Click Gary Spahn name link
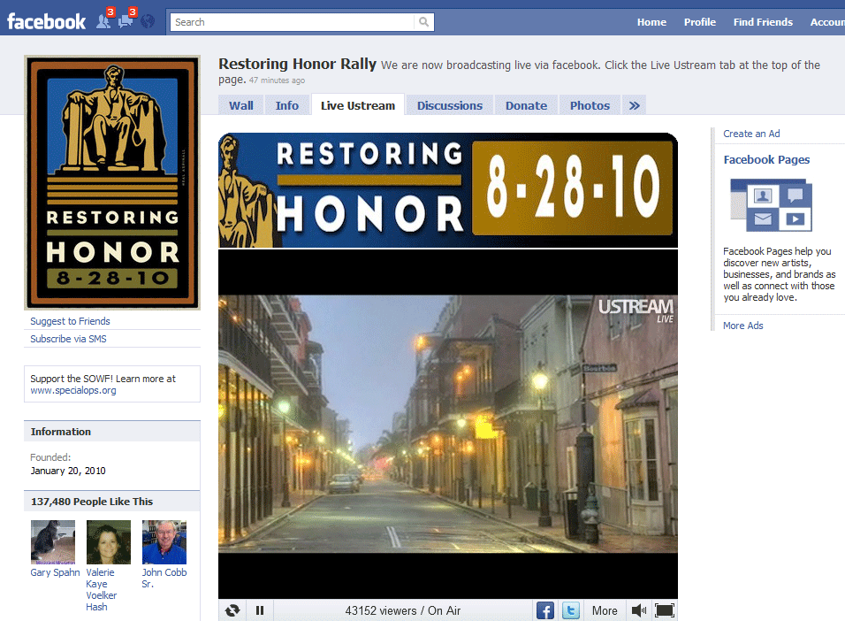Viewport: 845px width, 621px height. coord(55,572)
